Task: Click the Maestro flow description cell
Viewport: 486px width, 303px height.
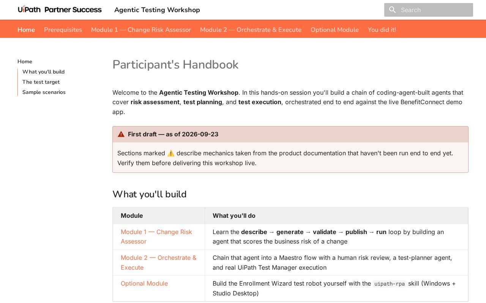Action: [x=336, y=262]
